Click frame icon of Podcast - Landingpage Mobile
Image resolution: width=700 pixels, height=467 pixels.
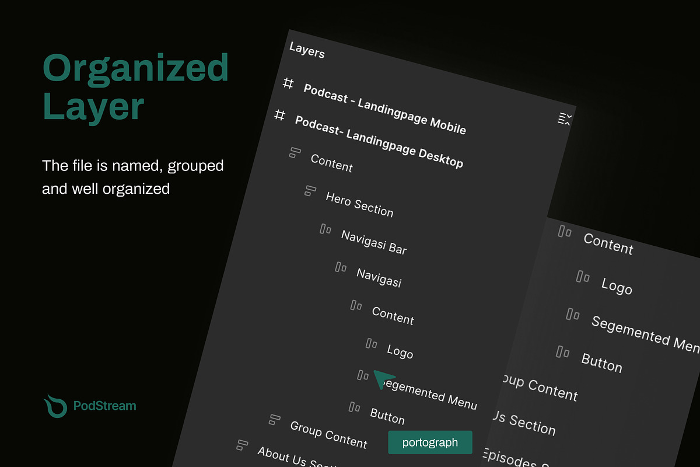click(x=288, y=83)
